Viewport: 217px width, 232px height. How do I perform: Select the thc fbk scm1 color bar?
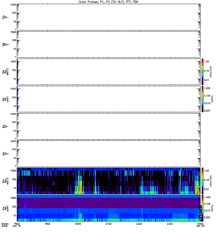203,208
